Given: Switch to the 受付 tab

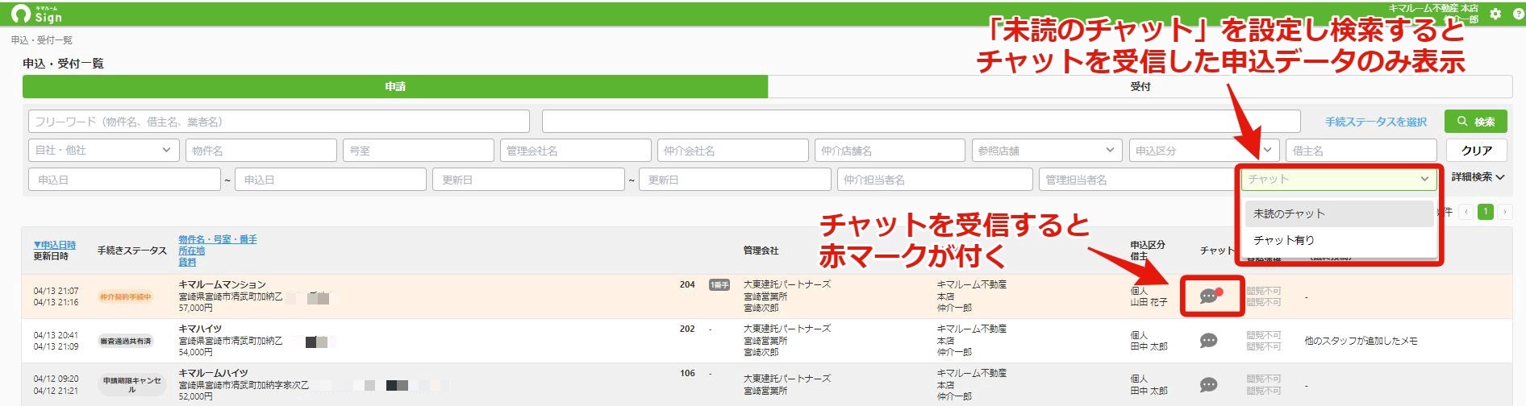Looking at the screenshot, I should [1140, 86].
